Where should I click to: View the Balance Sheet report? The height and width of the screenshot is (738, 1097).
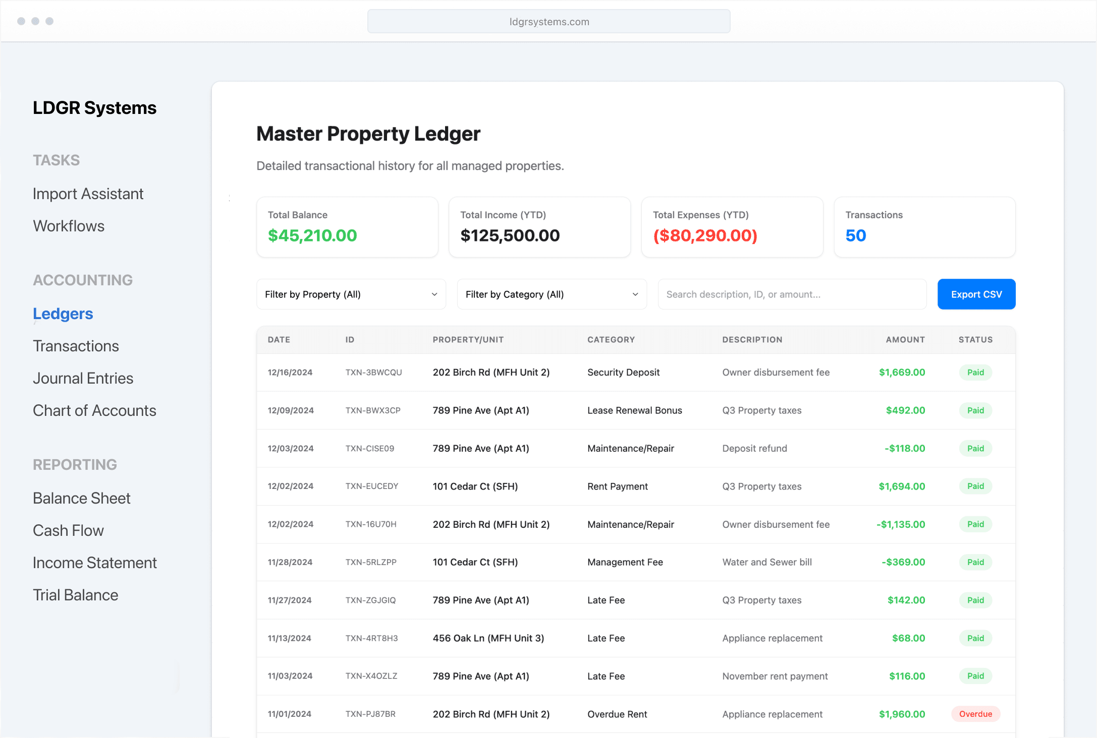coord(81,498)
